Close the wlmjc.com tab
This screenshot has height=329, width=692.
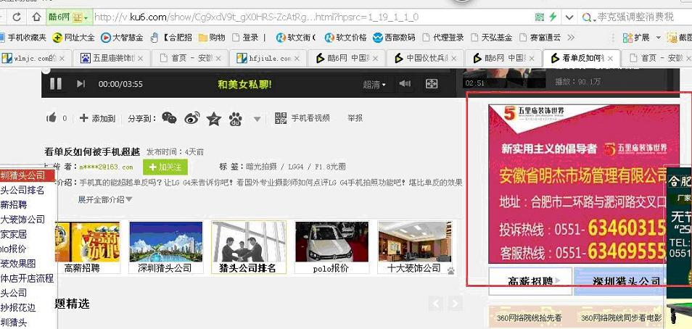62,58
